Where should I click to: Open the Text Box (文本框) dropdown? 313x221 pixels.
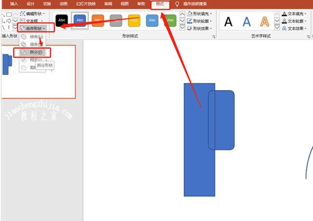32,21
